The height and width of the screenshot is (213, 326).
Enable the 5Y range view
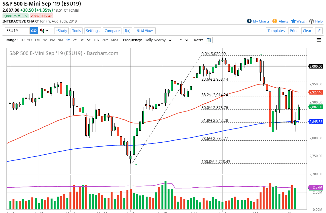pos(89,40)
